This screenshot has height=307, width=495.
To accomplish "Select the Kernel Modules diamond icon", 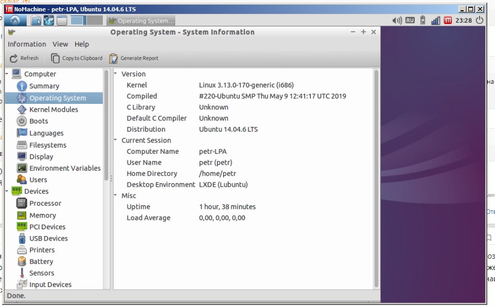I will coord(22,110).
